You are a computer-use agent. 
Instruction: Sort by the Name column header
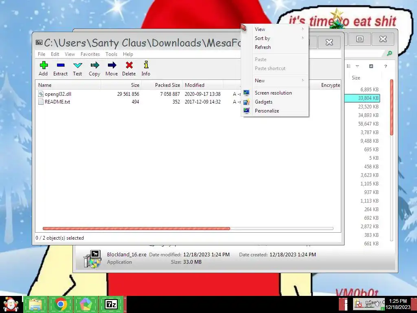[68, 85]
